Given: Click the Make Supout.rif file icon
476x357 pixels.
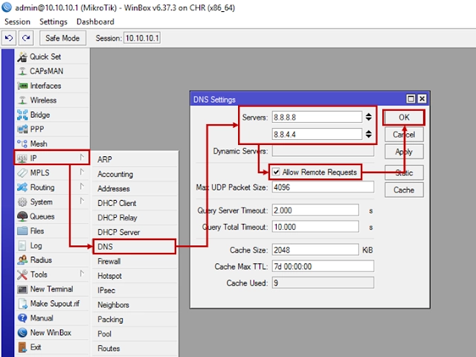Looking at the screenshot, I should [23, 303].
